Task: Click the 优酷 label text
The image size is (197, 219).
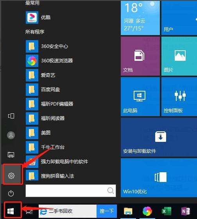Action: tap(46, 17)
